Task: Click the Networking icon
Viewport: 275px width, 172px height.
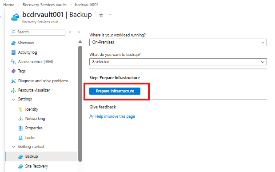Action: click(x=20, y=119)
